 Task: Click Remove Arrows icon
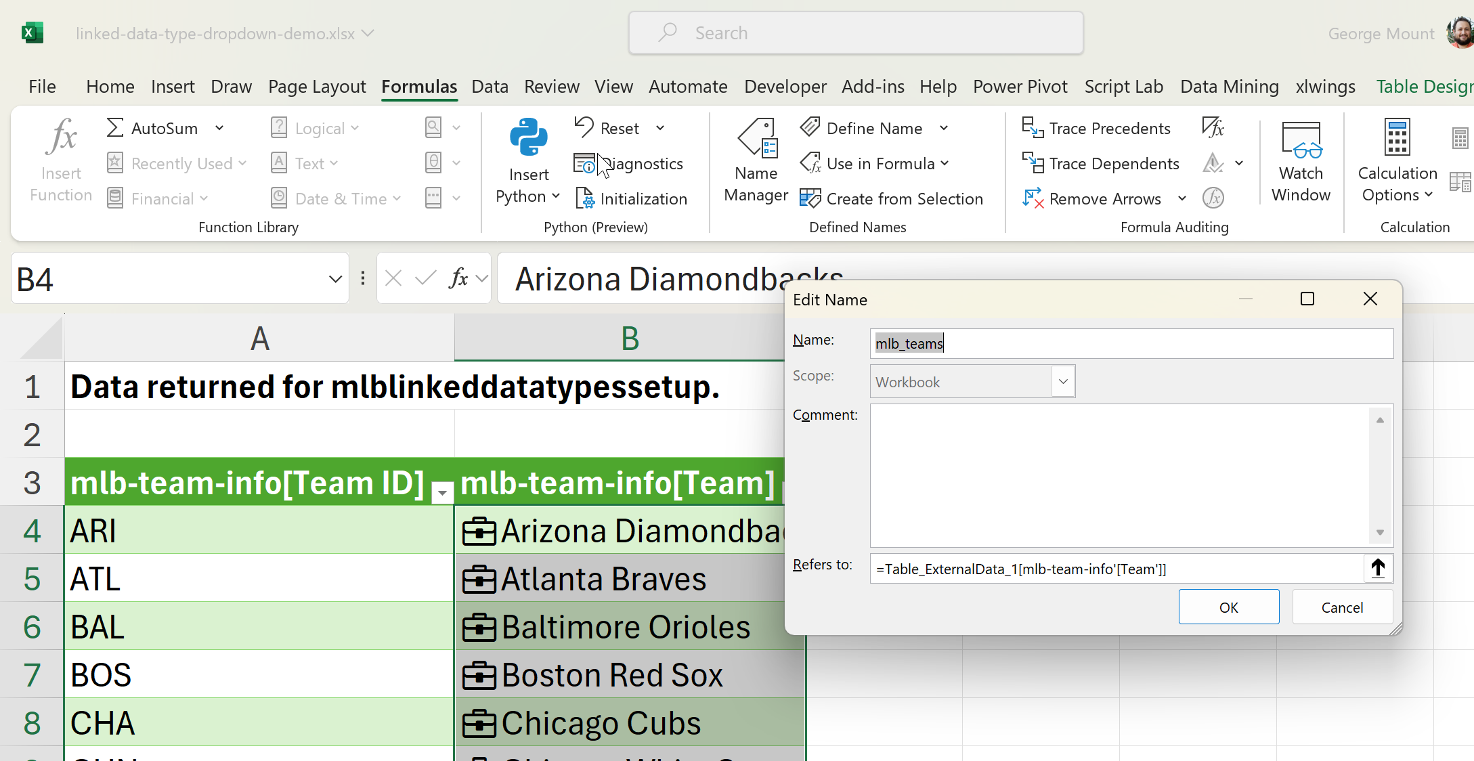coord(1033,198)
